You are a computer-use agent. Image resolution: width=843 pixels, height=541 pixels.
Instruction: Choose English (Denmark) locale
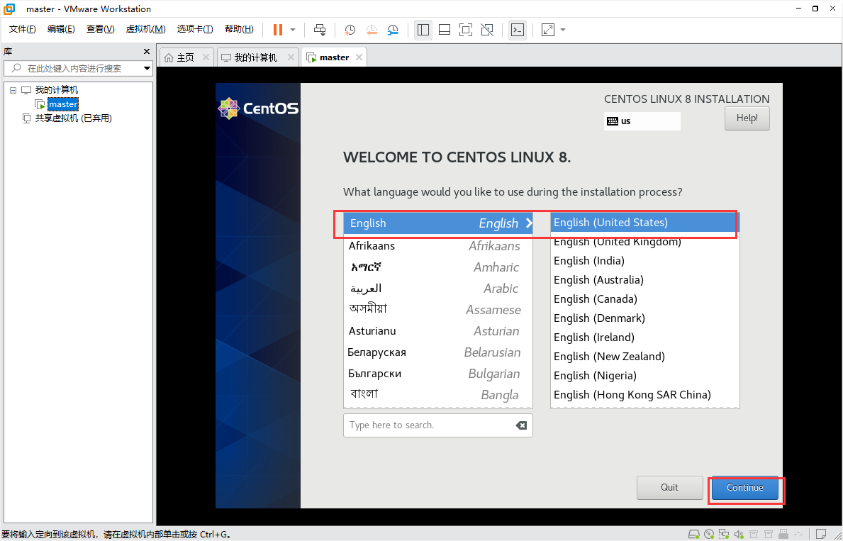point(644,318)
